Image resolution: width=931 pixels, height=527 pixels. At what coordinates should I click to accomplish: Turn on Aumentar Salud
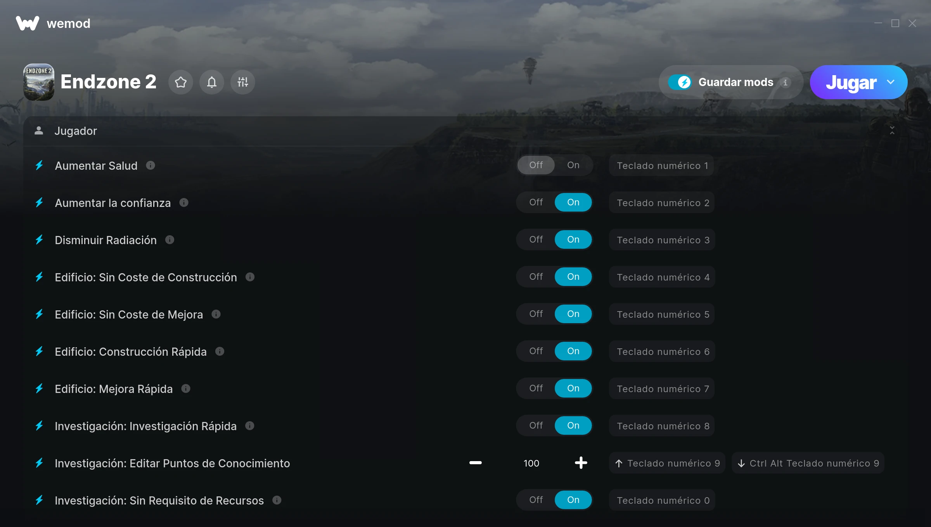coord(573,165)
